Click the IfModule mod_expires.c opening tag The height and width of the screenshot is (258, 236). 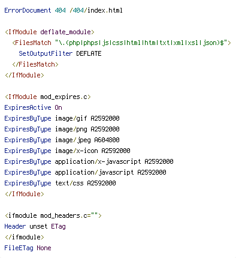click(x=48, y=97)
